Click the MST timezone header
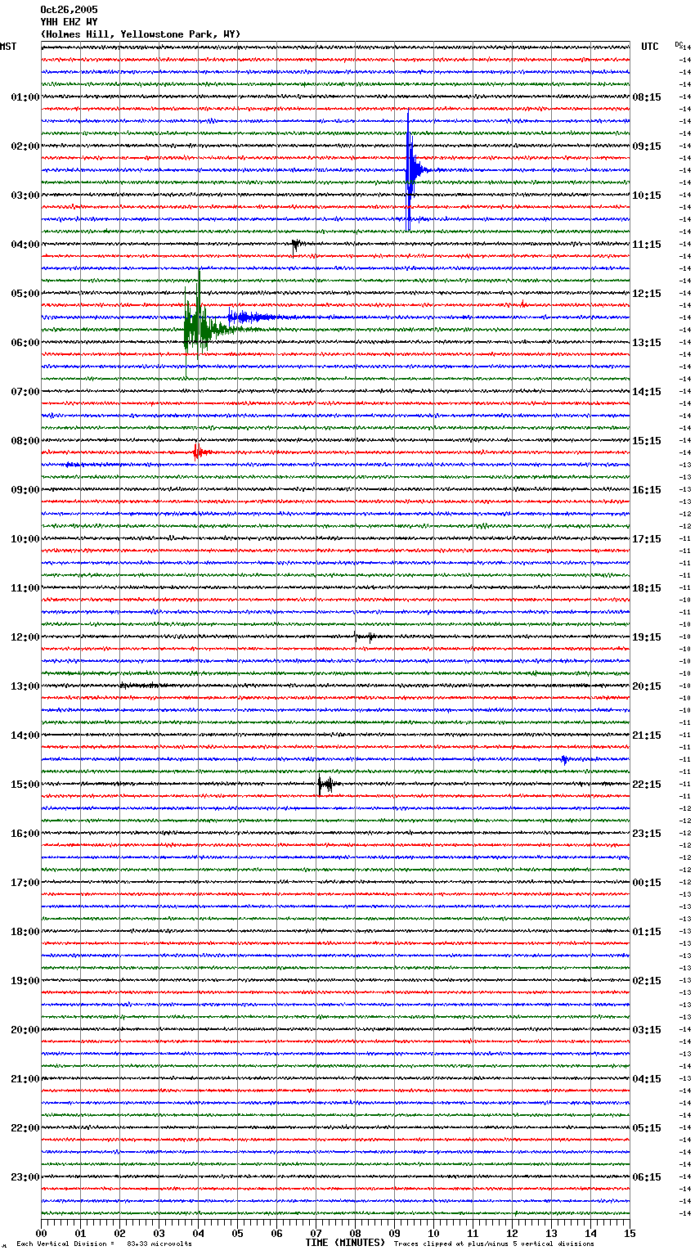This screenshot has width=695, height=1255. (8, 47)
